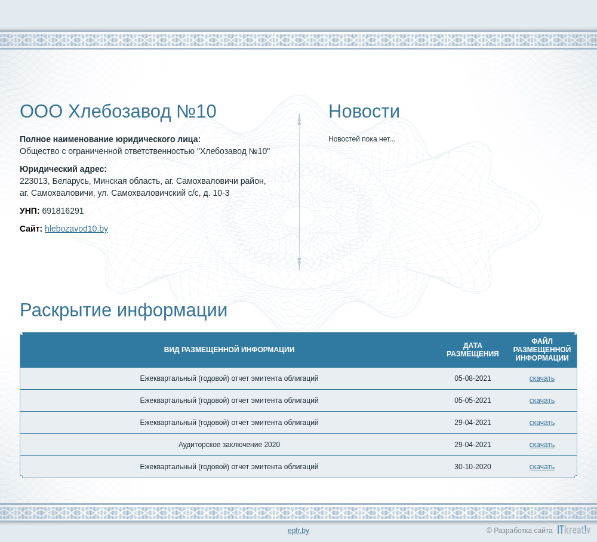Click the address line starting with '223013, Беларусь'
597x542 pixels.
coord(143,181)
